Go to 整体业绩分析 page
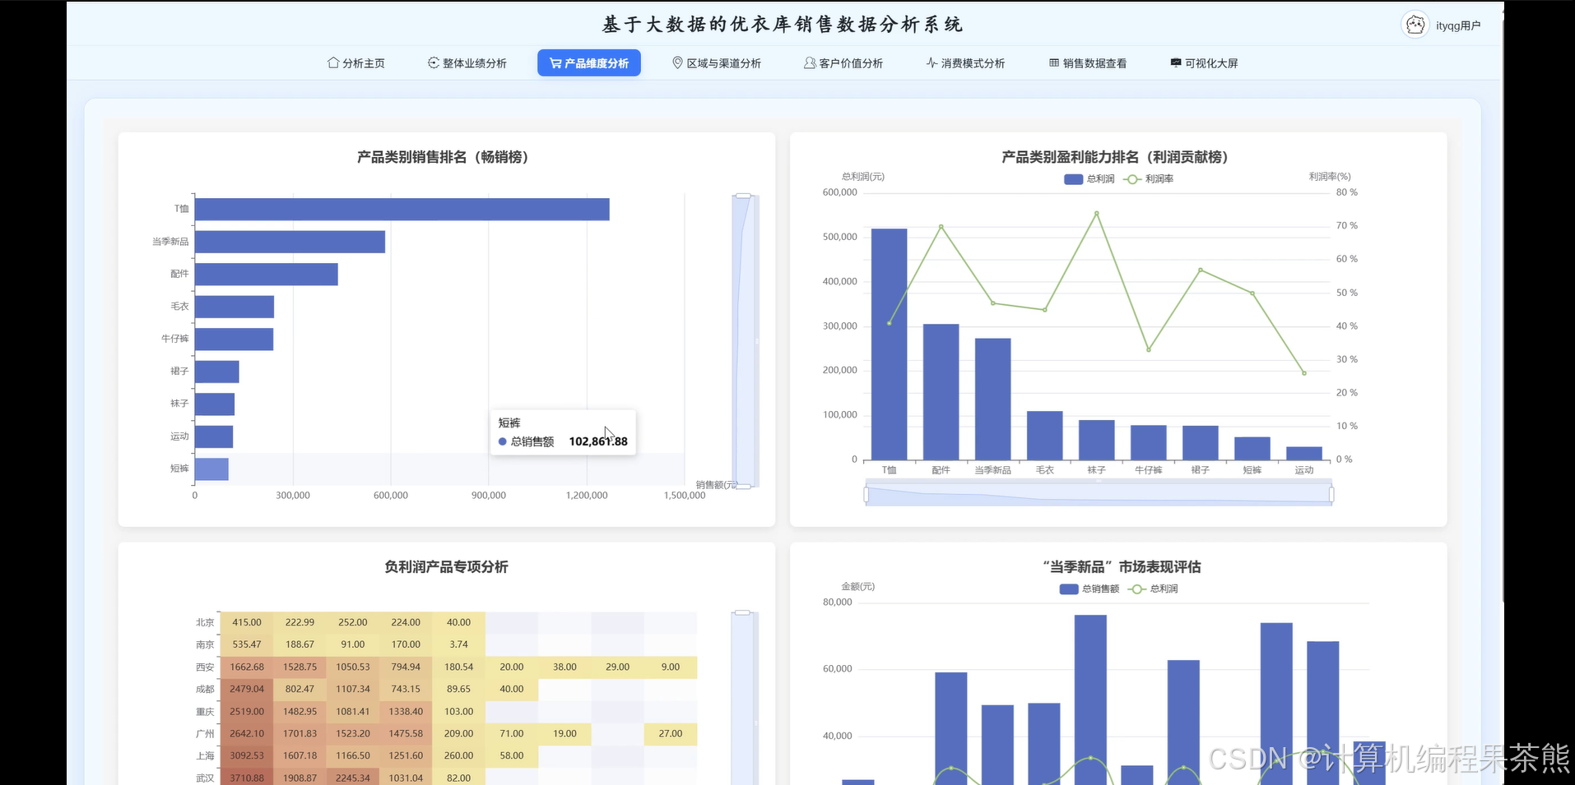 pos(467,63)
